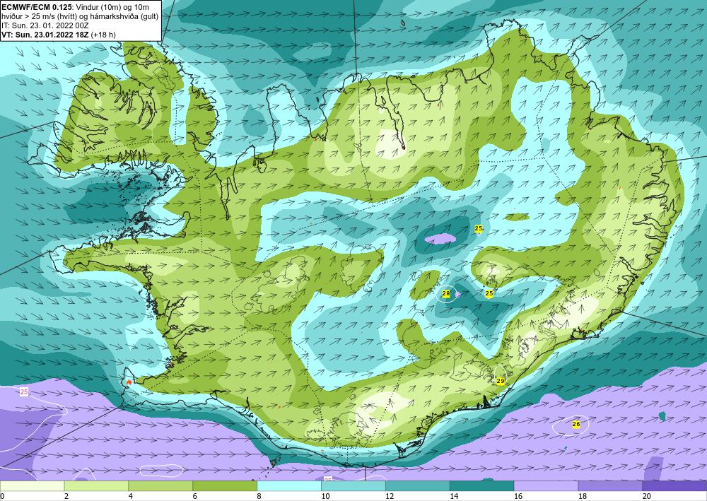Click the 'ECMWF/ECM 0.125' model title text

pyautogui.click(x=36, y=7)
